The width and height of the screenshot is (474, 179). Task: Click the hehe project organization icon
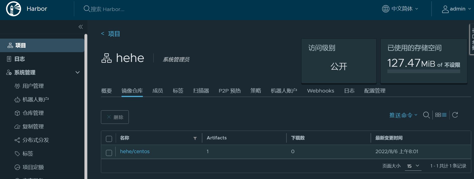click(x=106, y=58)
